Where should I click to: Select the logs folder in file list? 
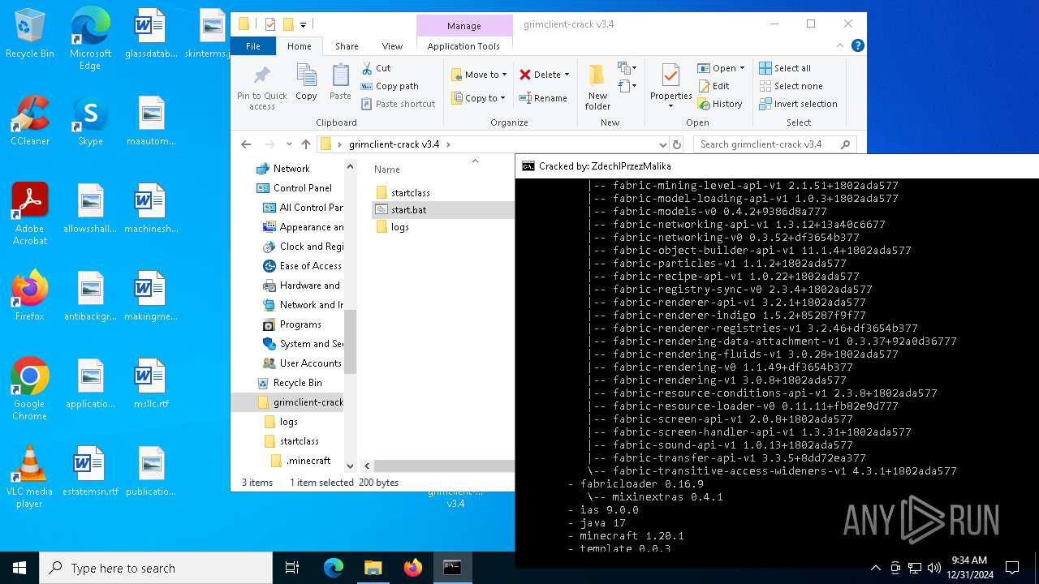tap(393, 227)
